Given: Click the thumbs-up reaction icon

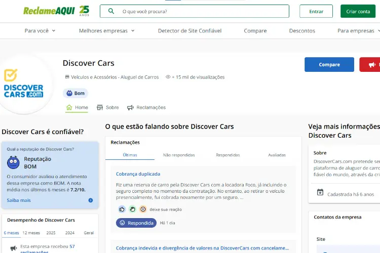Looking at the screenshot, I should (122, 209).
